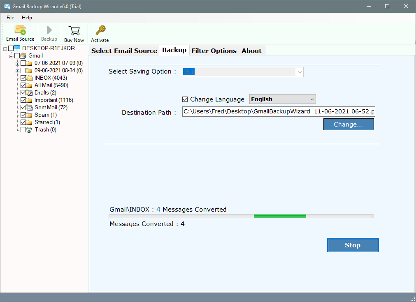Tick the 09-06-2021 08-34 folder checkbox
This screenshot has width=416, height=302.
point(23,71)
